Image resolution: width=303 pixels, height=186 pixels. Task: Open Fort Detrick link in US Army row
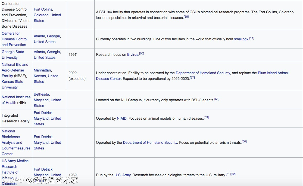[x=43, y=169]
